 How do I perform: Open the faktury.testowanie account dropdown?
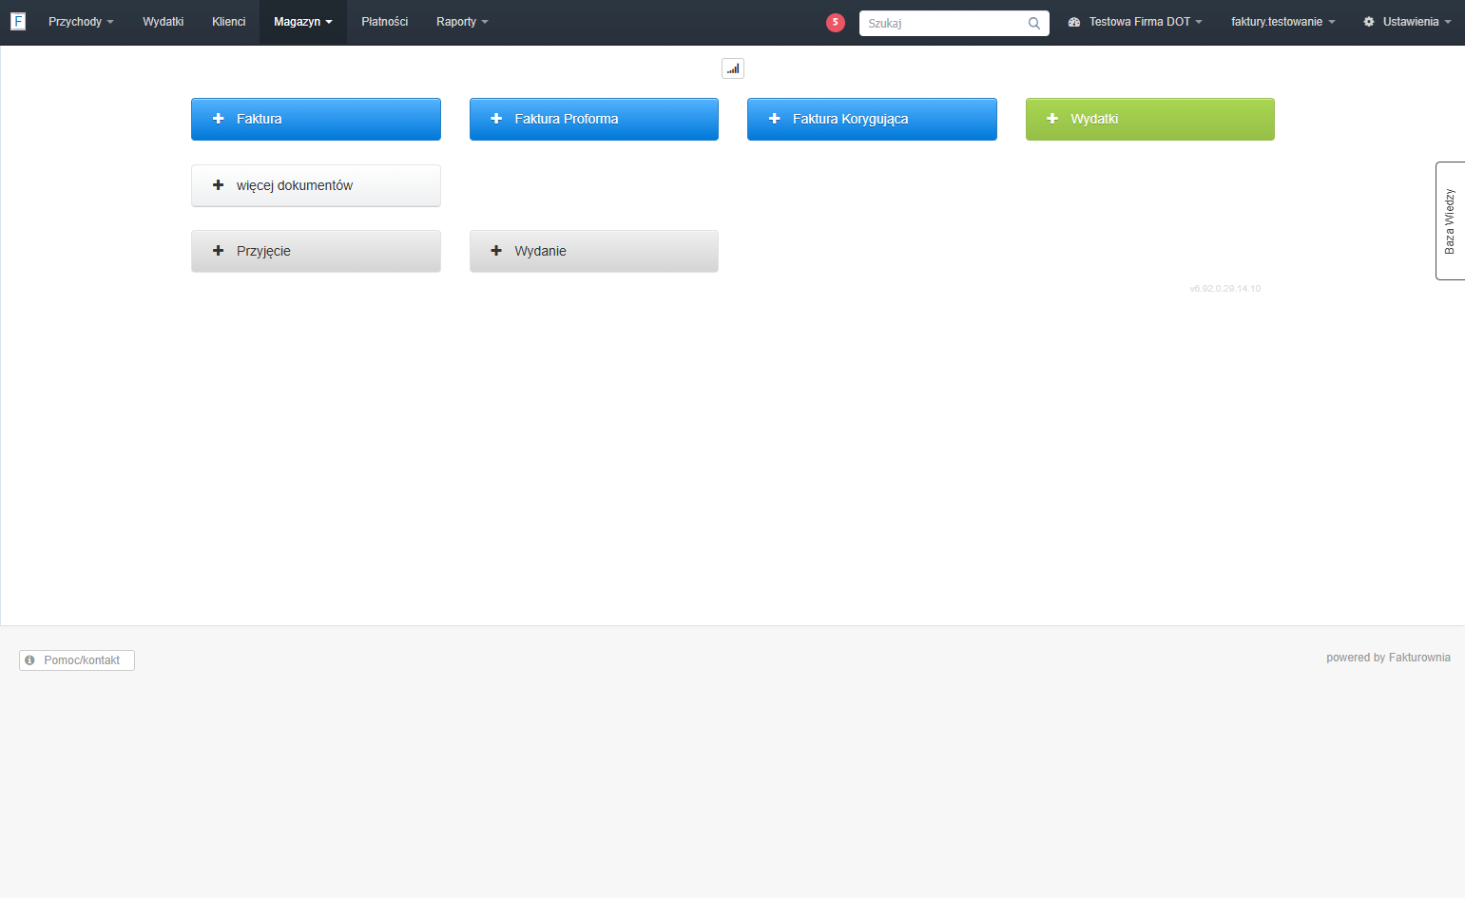[1282, 22]
